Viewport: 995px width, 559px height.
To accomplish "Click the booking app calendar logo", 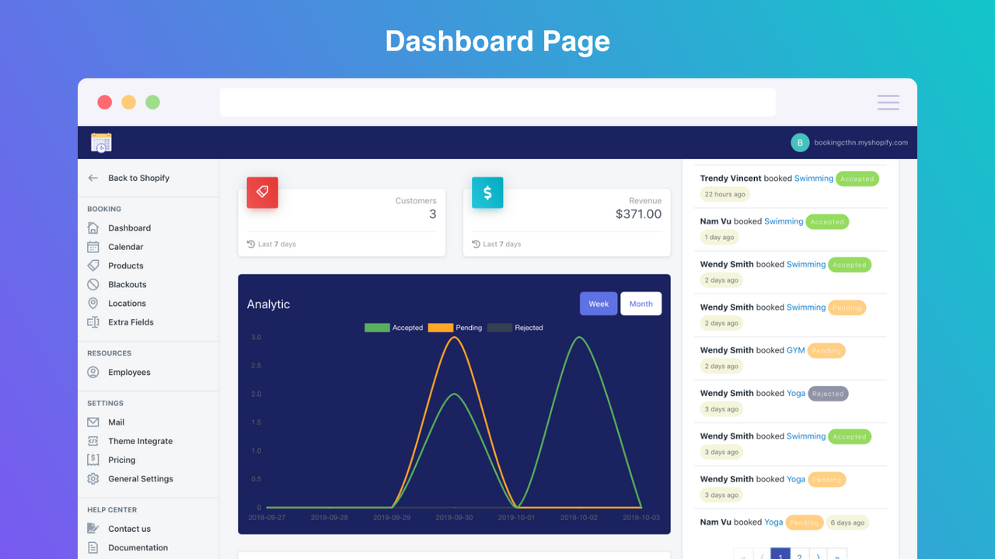I will pos(101,143).
